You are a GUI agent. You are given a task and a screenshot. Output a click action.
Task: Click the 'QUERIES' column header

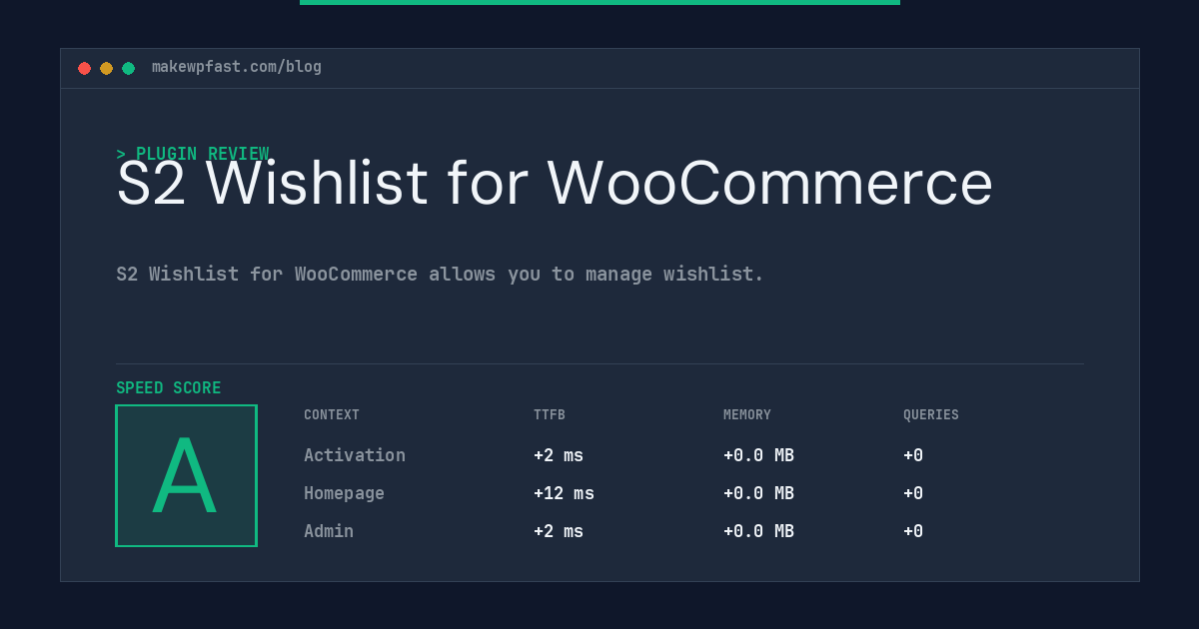pos(931,414)
